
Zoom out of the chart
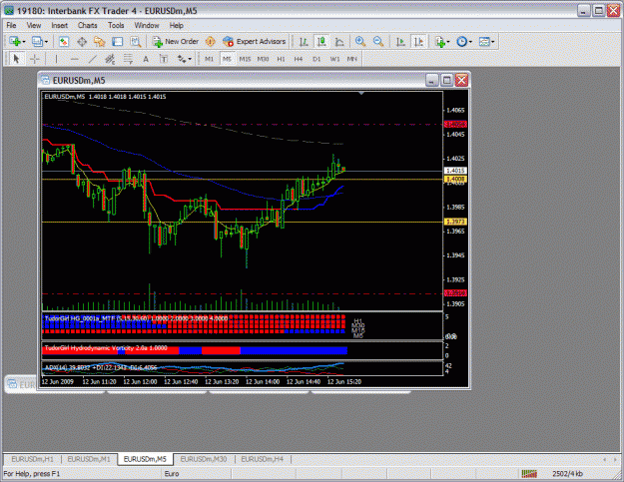coord(378,41)
